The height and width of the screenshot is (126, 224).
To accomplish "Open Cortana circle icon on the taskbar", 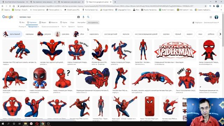I will click(x=14, y=124).
